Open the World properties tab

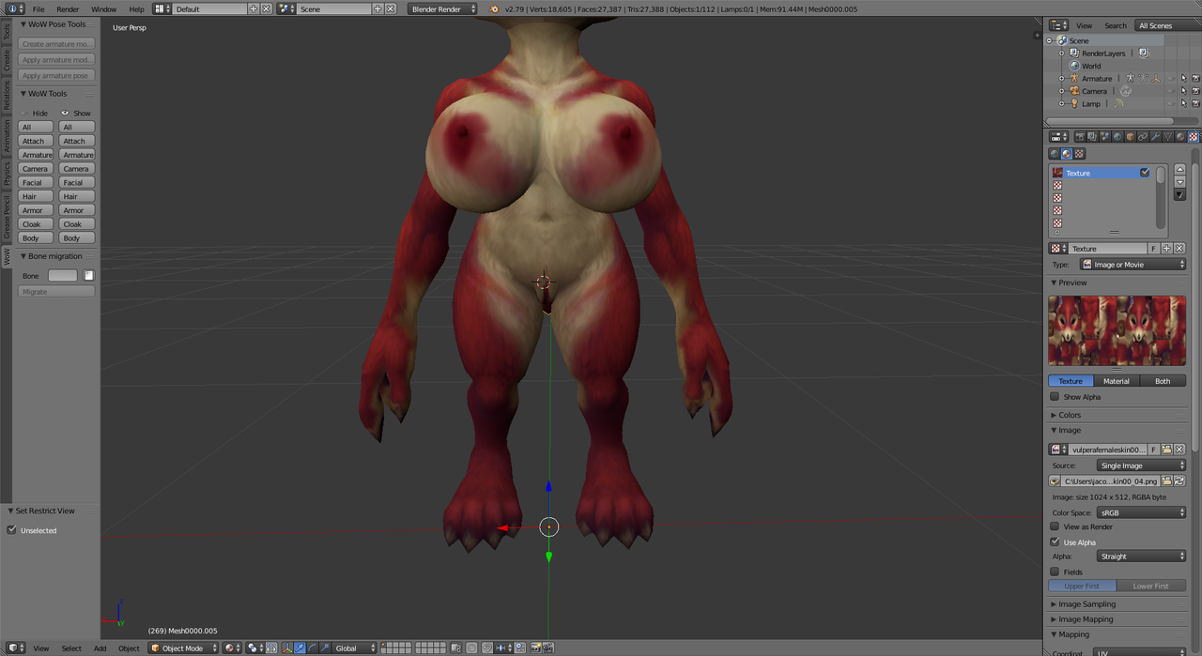[x=1117, y=136]
